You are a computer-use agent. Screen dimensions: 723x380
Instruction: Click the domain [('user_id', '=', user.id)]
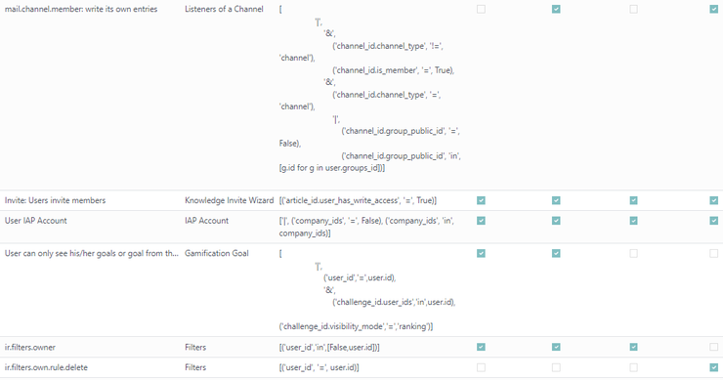(x=319, y=367)
